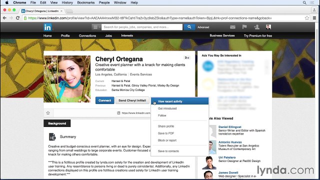
Task: Click Send Cheryl InMail button
Action: pos(132,100)
